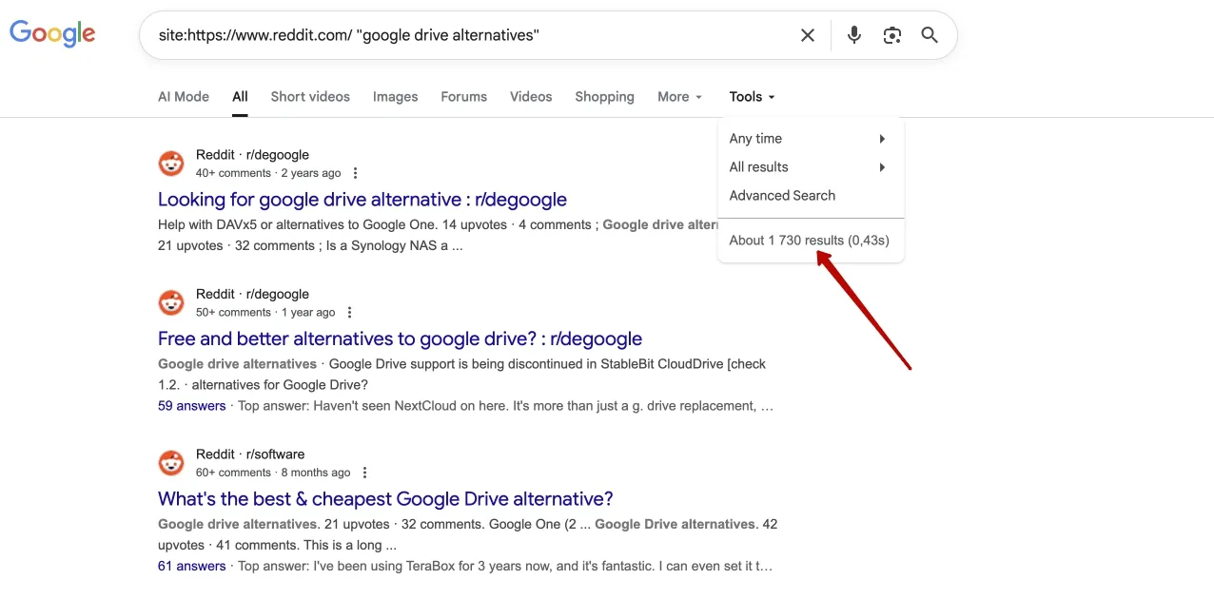Image resolution: width=1214 pixels, height=599 pixels.
Task: Click 'Reddit · r/software' source label
Action: coord(250,454)
